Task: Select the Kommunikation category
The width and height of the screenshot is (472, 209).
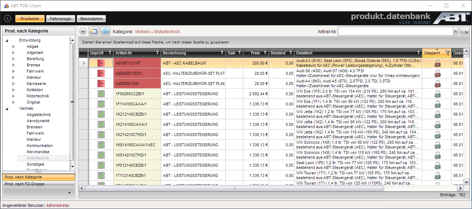Action: (39, 146)
